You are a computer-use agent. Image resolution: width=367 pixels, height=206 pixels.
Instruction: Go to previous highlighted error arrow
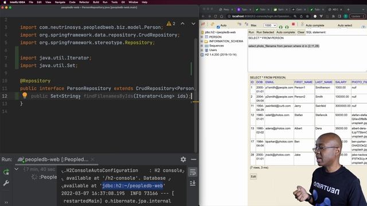click(182, 23)
